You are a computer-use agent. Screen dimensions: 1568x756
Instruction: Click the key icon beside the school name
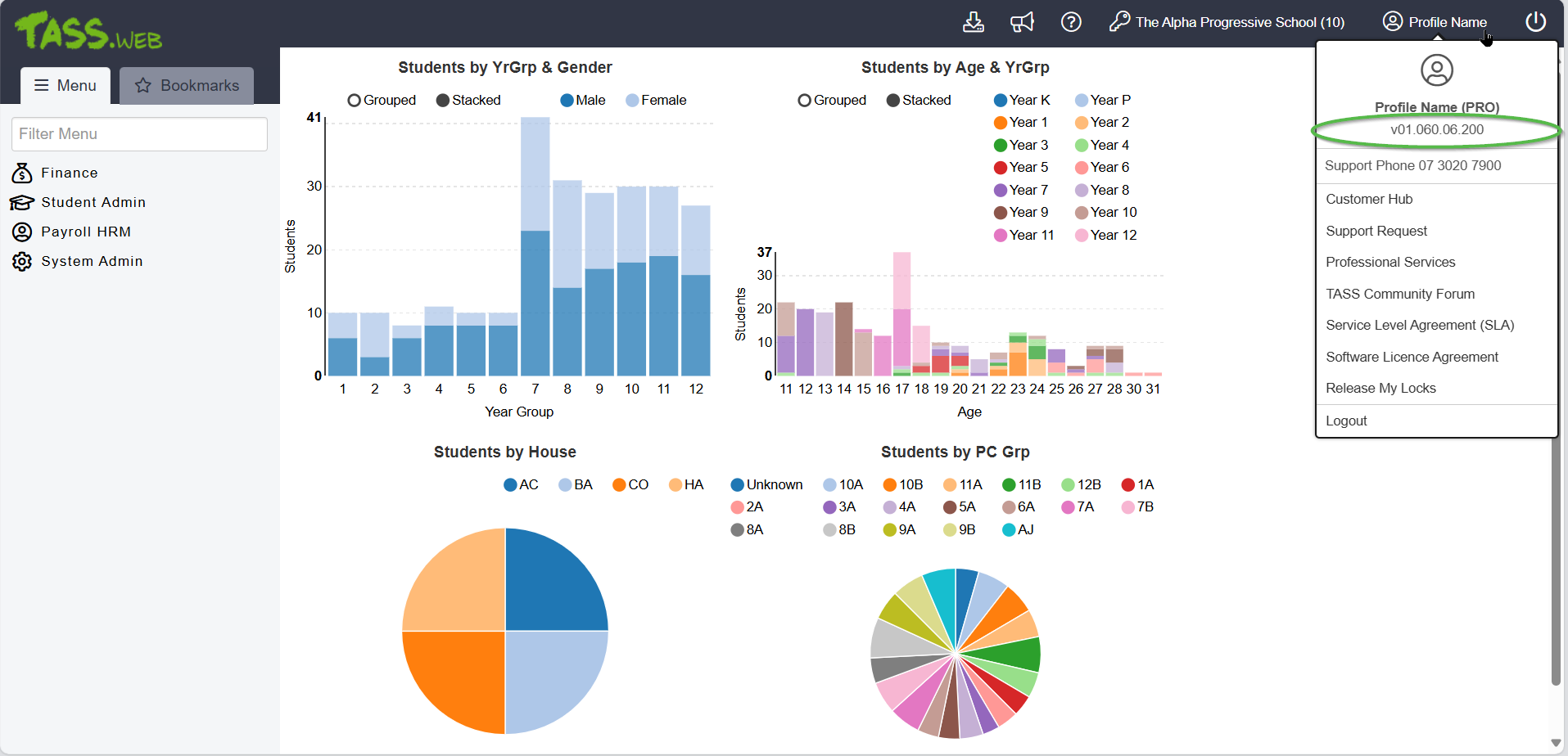click(x=1119, y=22)
